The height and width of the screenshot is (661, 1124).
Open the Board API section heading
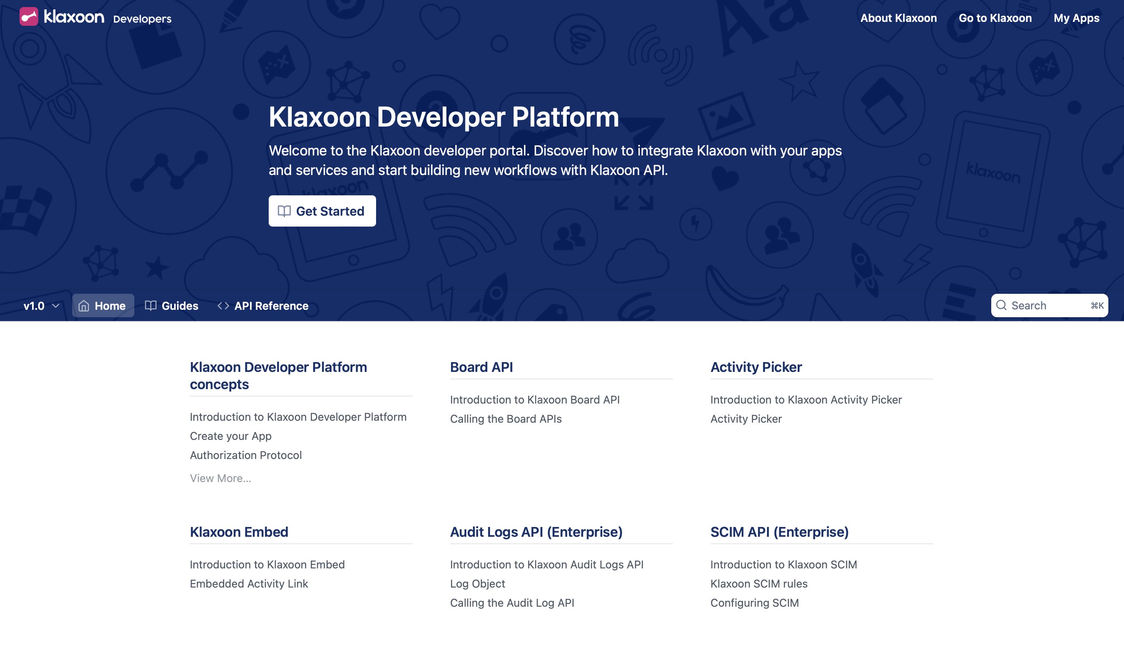pyautogui.click(x=481, y=367)
